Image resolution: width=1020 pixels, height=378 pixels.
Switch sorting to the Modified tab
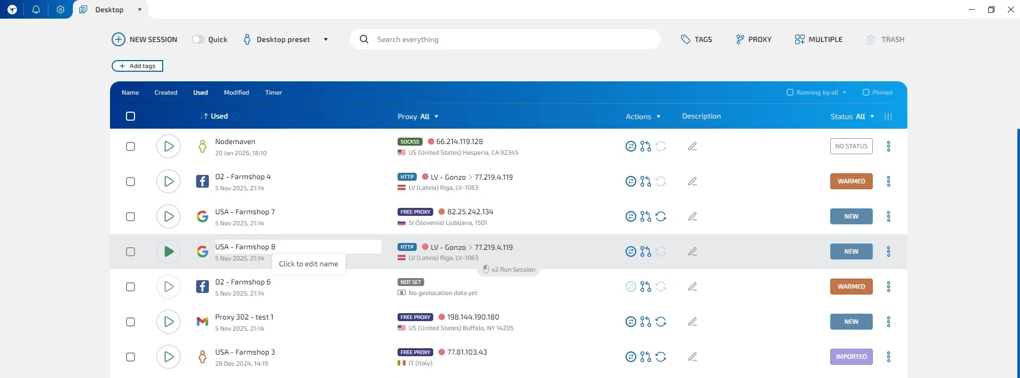click(236, 93)
